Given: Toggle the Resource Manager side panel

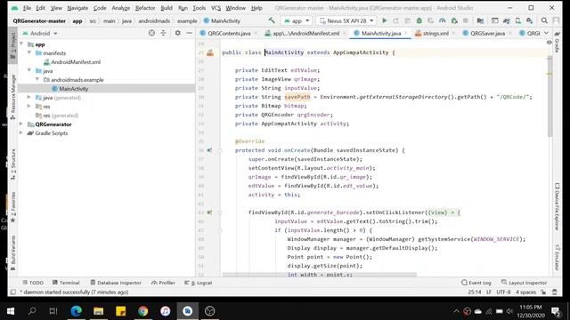Looking at the screenshot, I should point(13,97).
